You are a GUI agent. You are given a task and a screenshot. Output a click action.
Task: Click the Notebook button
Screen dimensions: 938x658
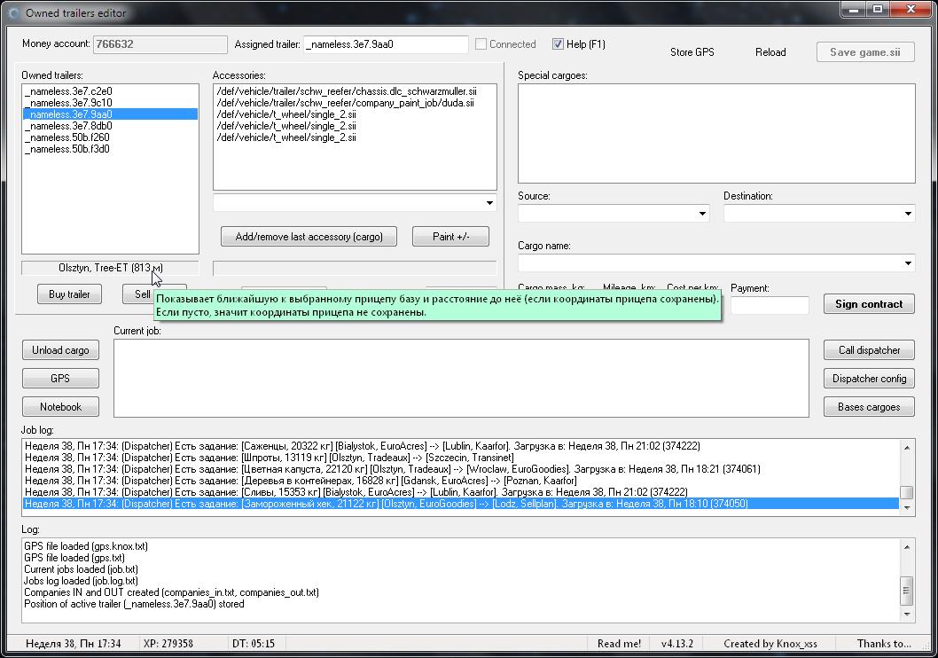[x=60, y=407]
